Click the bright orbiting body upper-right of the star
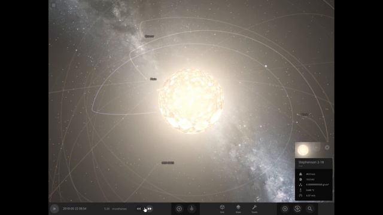Image resolution: width=383 pixels, height=215 pixels. coord(266,66)
